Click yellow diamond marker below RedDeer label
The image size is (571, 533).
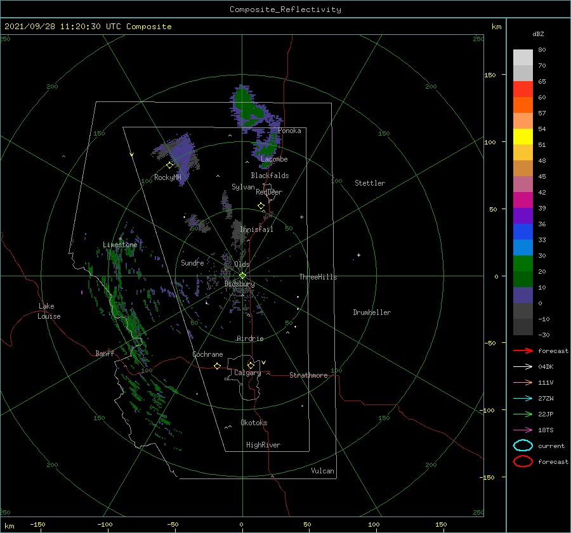click(261, 205)
